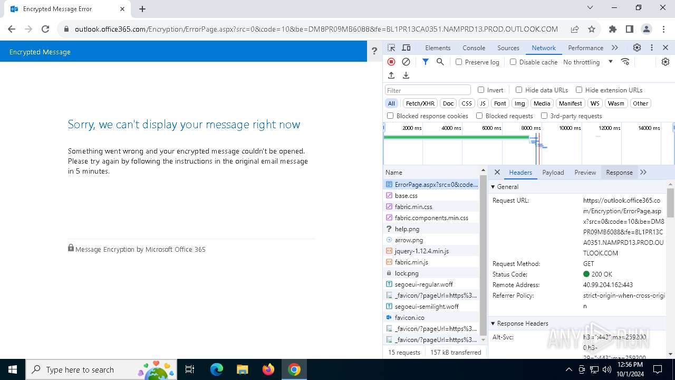
Task: Open the Payload tab
Action: 553,172
